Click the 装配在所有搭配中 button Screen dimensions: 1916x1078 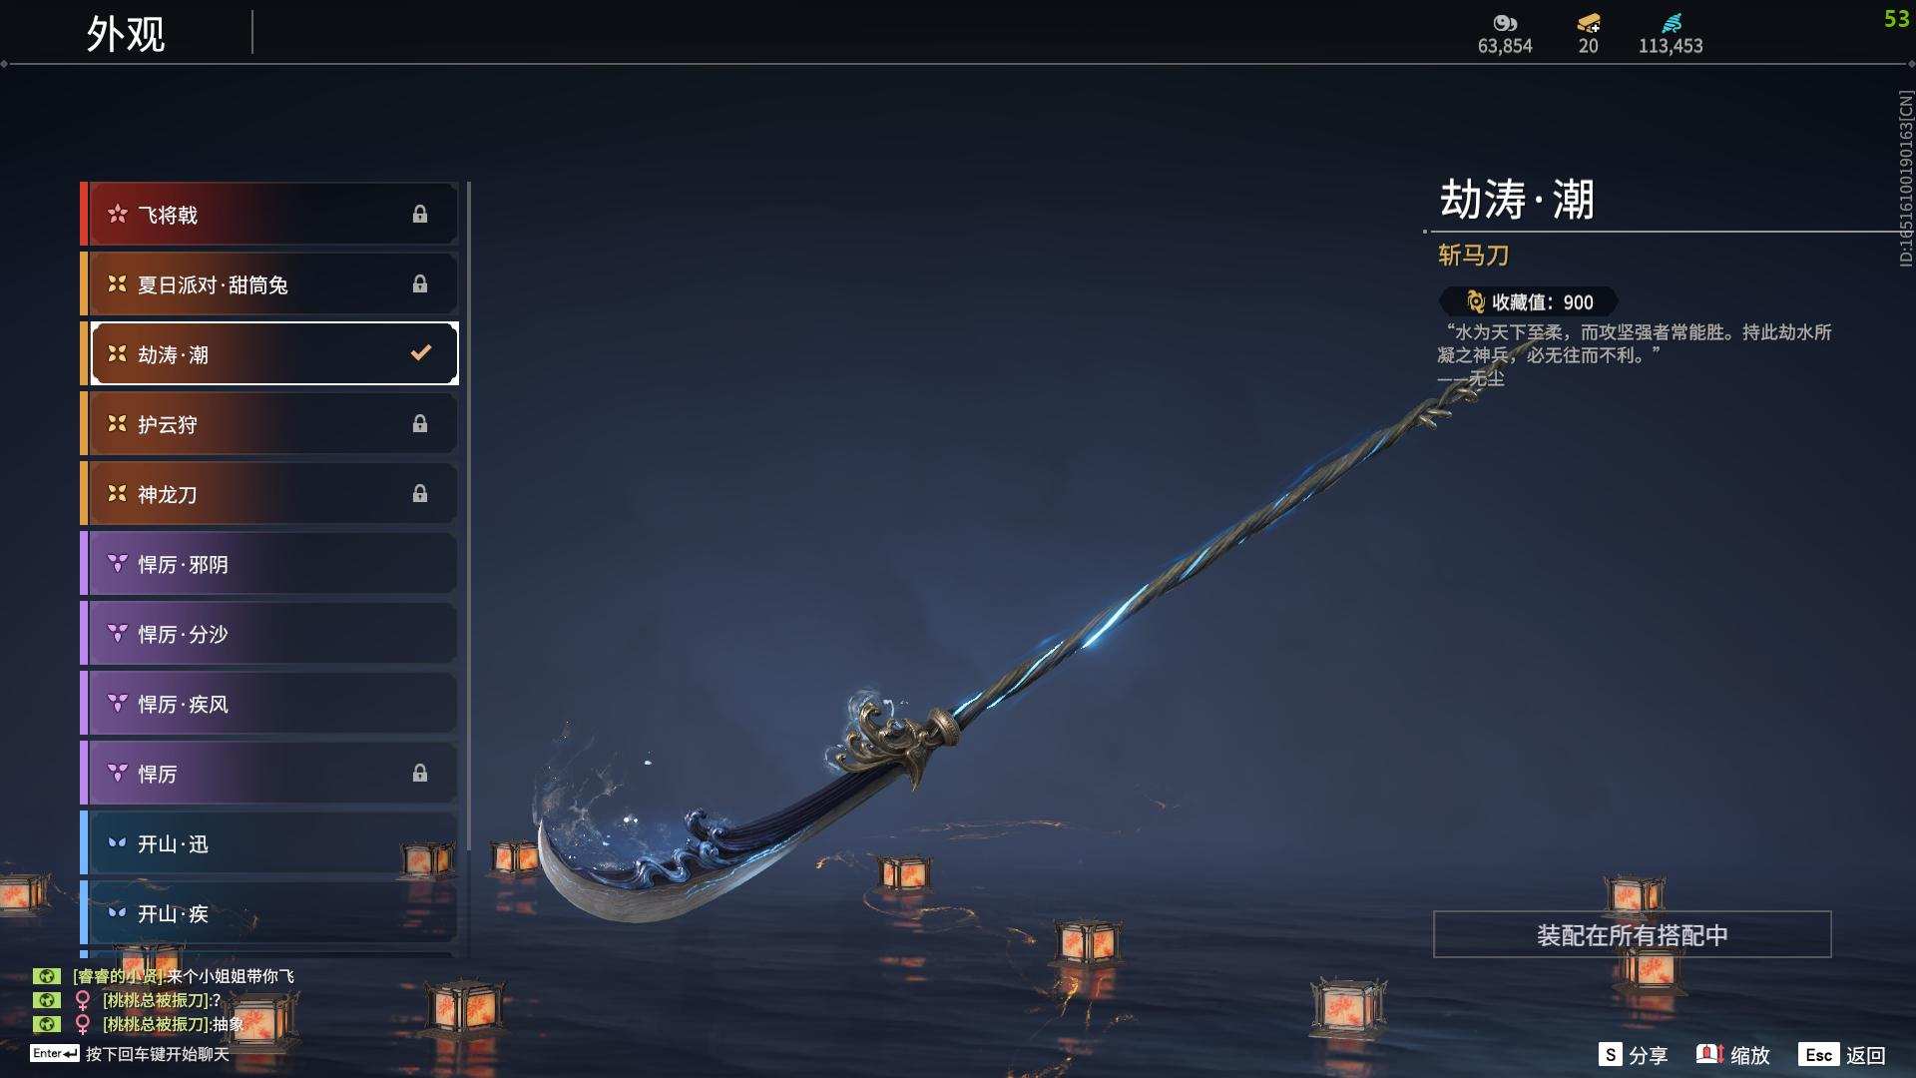tap(1633, 934)
